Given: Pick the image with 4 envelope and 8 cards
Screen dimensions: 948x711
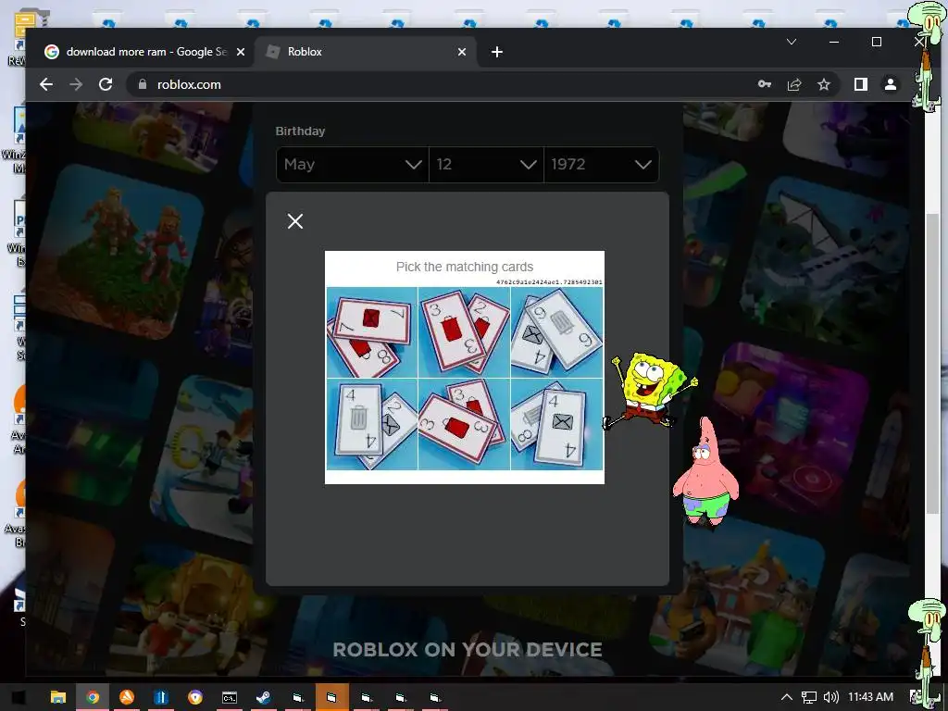Looking at the screenshot, I should (556, 424).
